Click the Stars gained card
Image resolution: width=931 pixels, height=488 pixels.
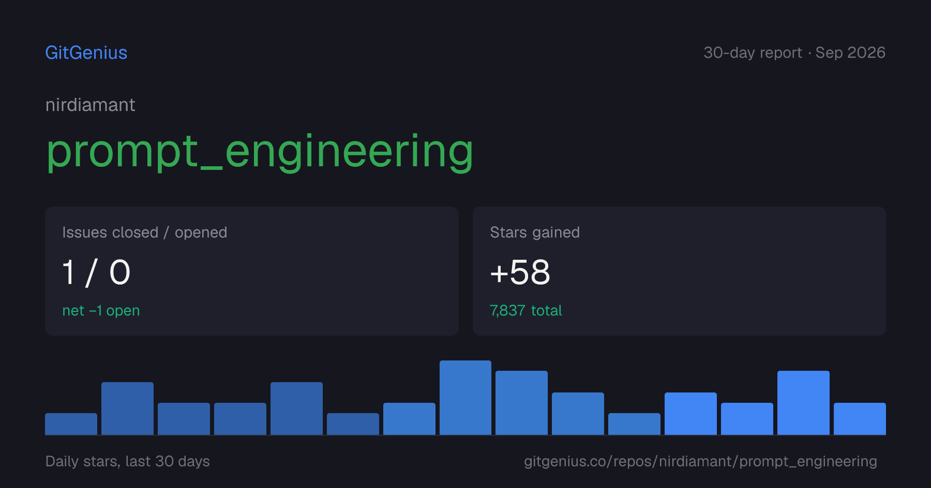(679, 271)
